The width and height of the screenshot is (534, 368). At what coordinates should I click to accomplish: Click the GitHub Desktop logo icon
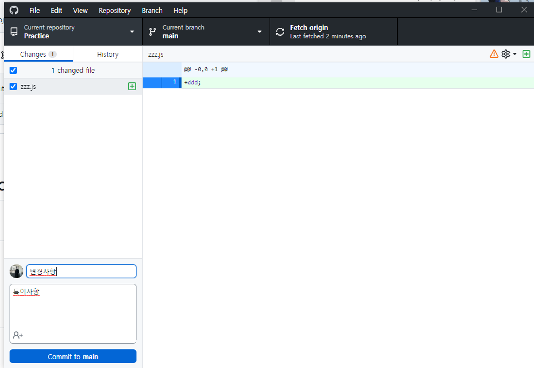pos(14,10)
